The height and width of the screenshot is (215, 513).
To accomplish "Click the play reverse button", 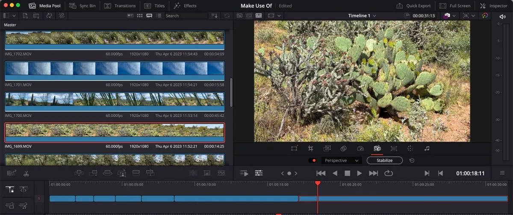I will (x=335, y=173).
